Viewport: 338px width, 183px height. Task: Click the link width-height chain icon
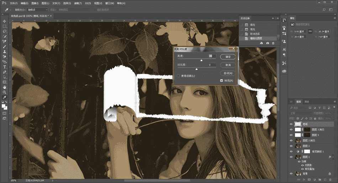[310, 32]
